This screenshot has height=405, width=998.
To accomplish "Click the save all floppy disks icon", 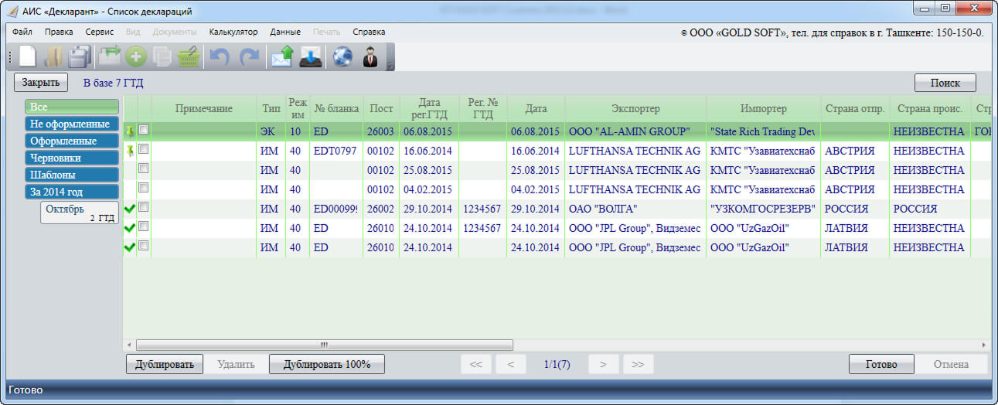I will coord(80,57).
